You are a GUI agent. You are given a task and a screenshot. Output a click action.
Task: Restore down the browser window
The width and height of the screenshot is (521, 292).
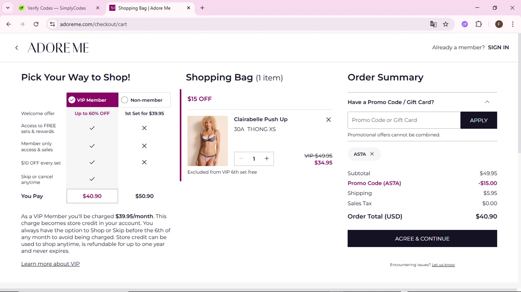click(x=495, y=8)
